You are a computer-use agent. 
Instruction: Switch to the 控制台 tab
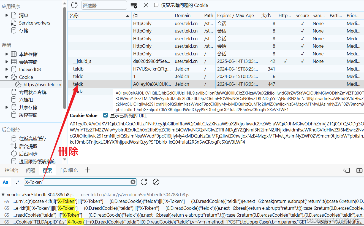tap(12, 170)
